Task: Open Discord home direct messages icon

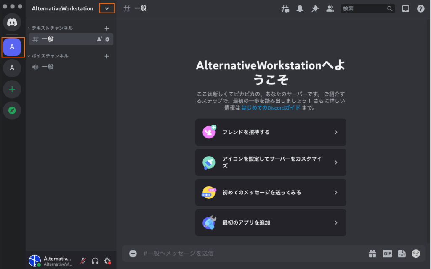Action: (12, 22)
